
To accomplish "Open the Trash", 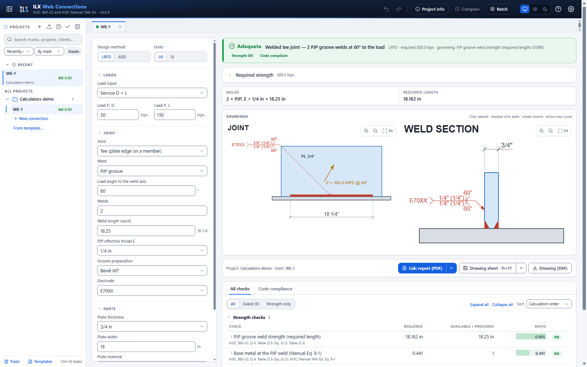I will (12, 361).
